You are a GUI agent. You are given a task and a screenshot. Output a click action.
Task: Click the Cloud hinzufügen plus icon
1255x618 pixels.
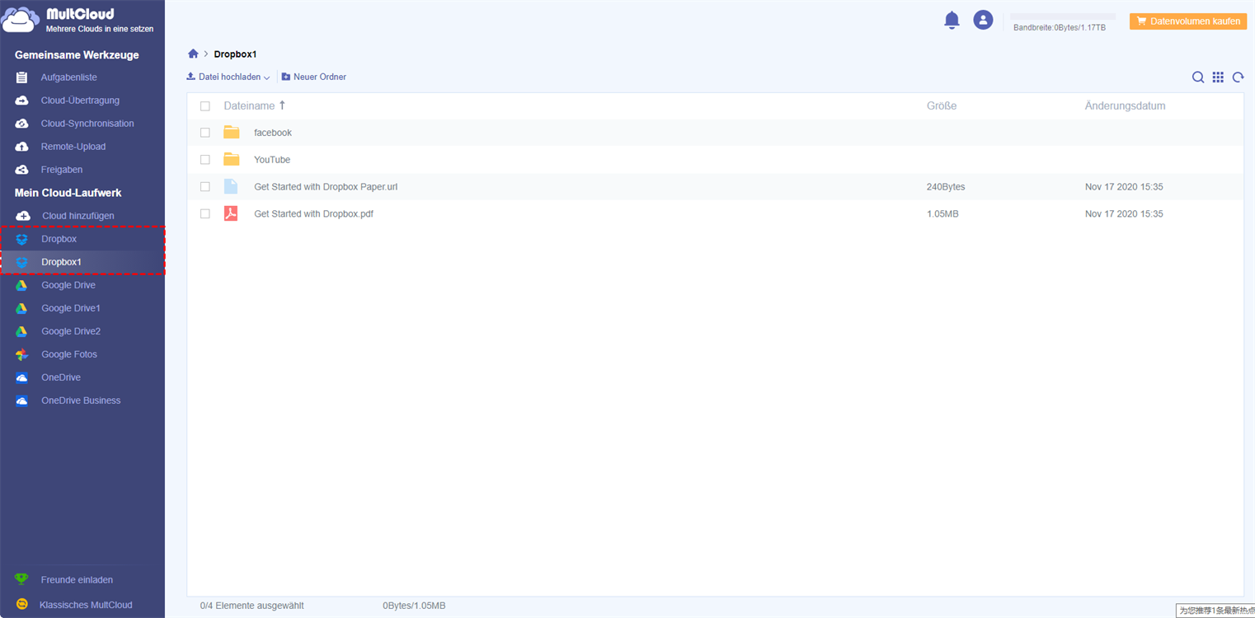[23, 216]
